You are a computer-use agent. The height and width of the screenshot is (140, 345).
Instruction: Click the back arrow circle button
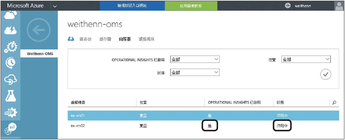pos(39,30)
